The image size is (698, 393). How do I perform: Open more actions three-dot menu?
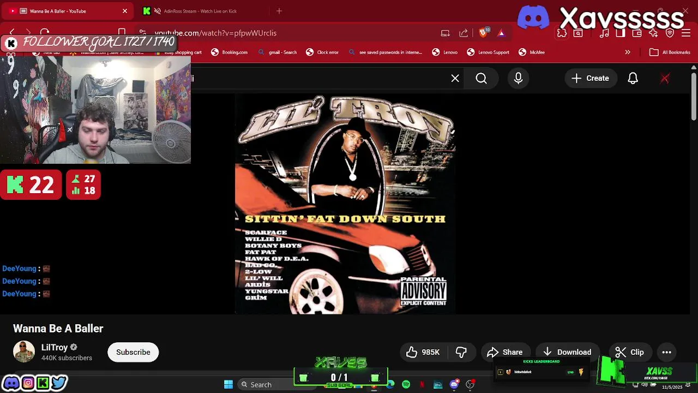click(x=666, y=352)
